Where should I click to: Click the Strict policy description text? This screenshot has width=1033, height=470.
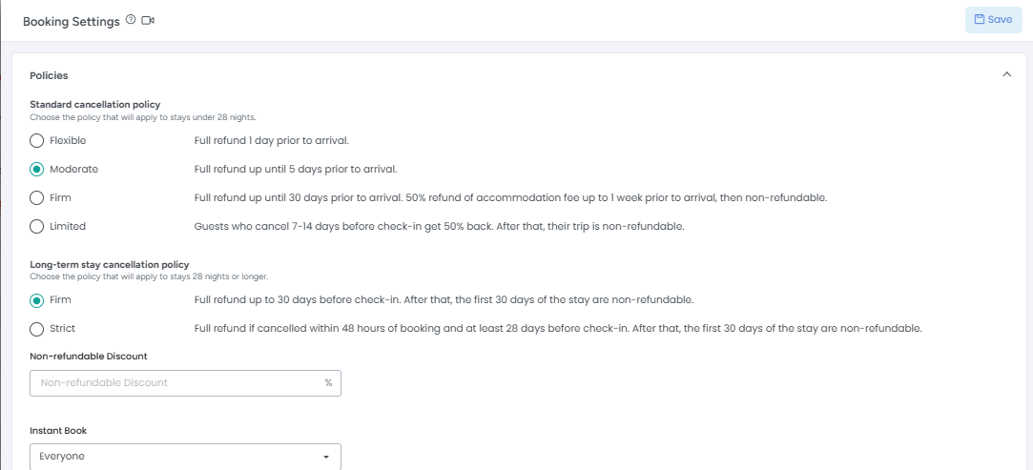[558, 329]
